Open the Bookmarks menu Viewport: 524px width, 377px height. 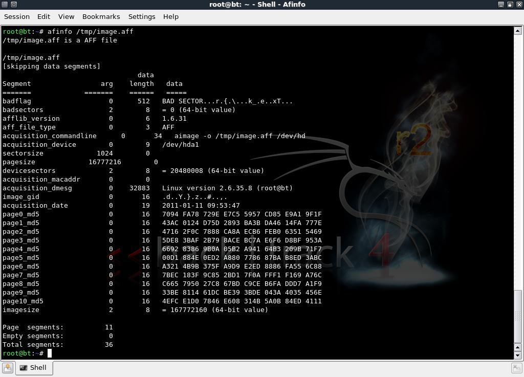[101, 17]
